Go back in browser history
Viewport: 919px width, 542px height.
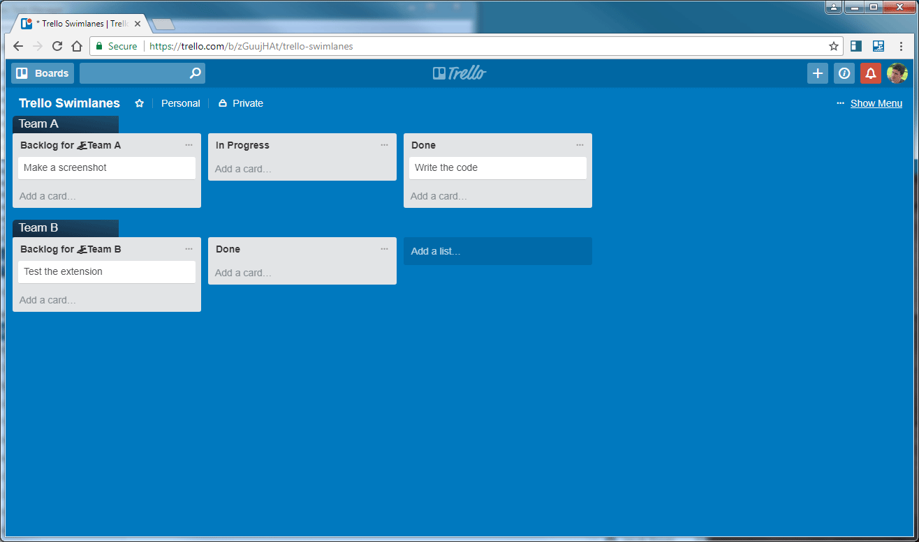[x=18, y=46]
